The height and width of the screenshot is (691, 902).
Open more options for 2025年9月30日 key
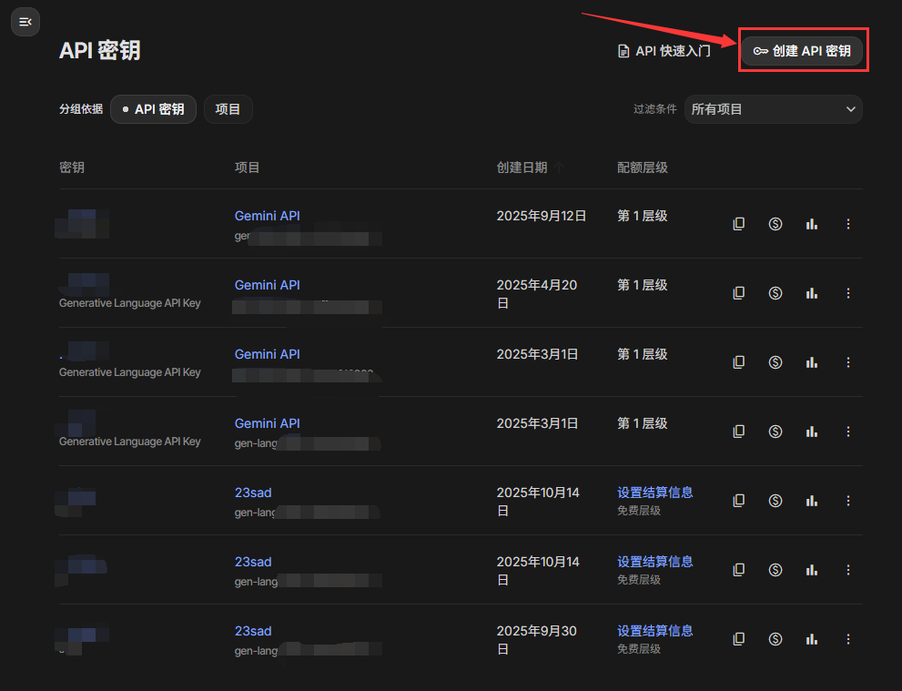point(848,639)
